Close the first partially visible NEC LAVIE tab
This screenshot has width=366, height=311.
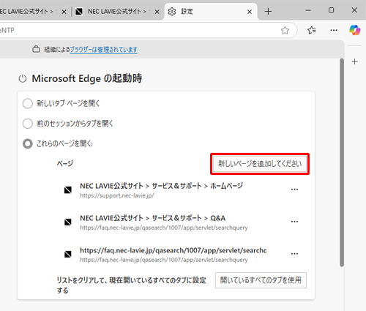[x=64, y=12]
